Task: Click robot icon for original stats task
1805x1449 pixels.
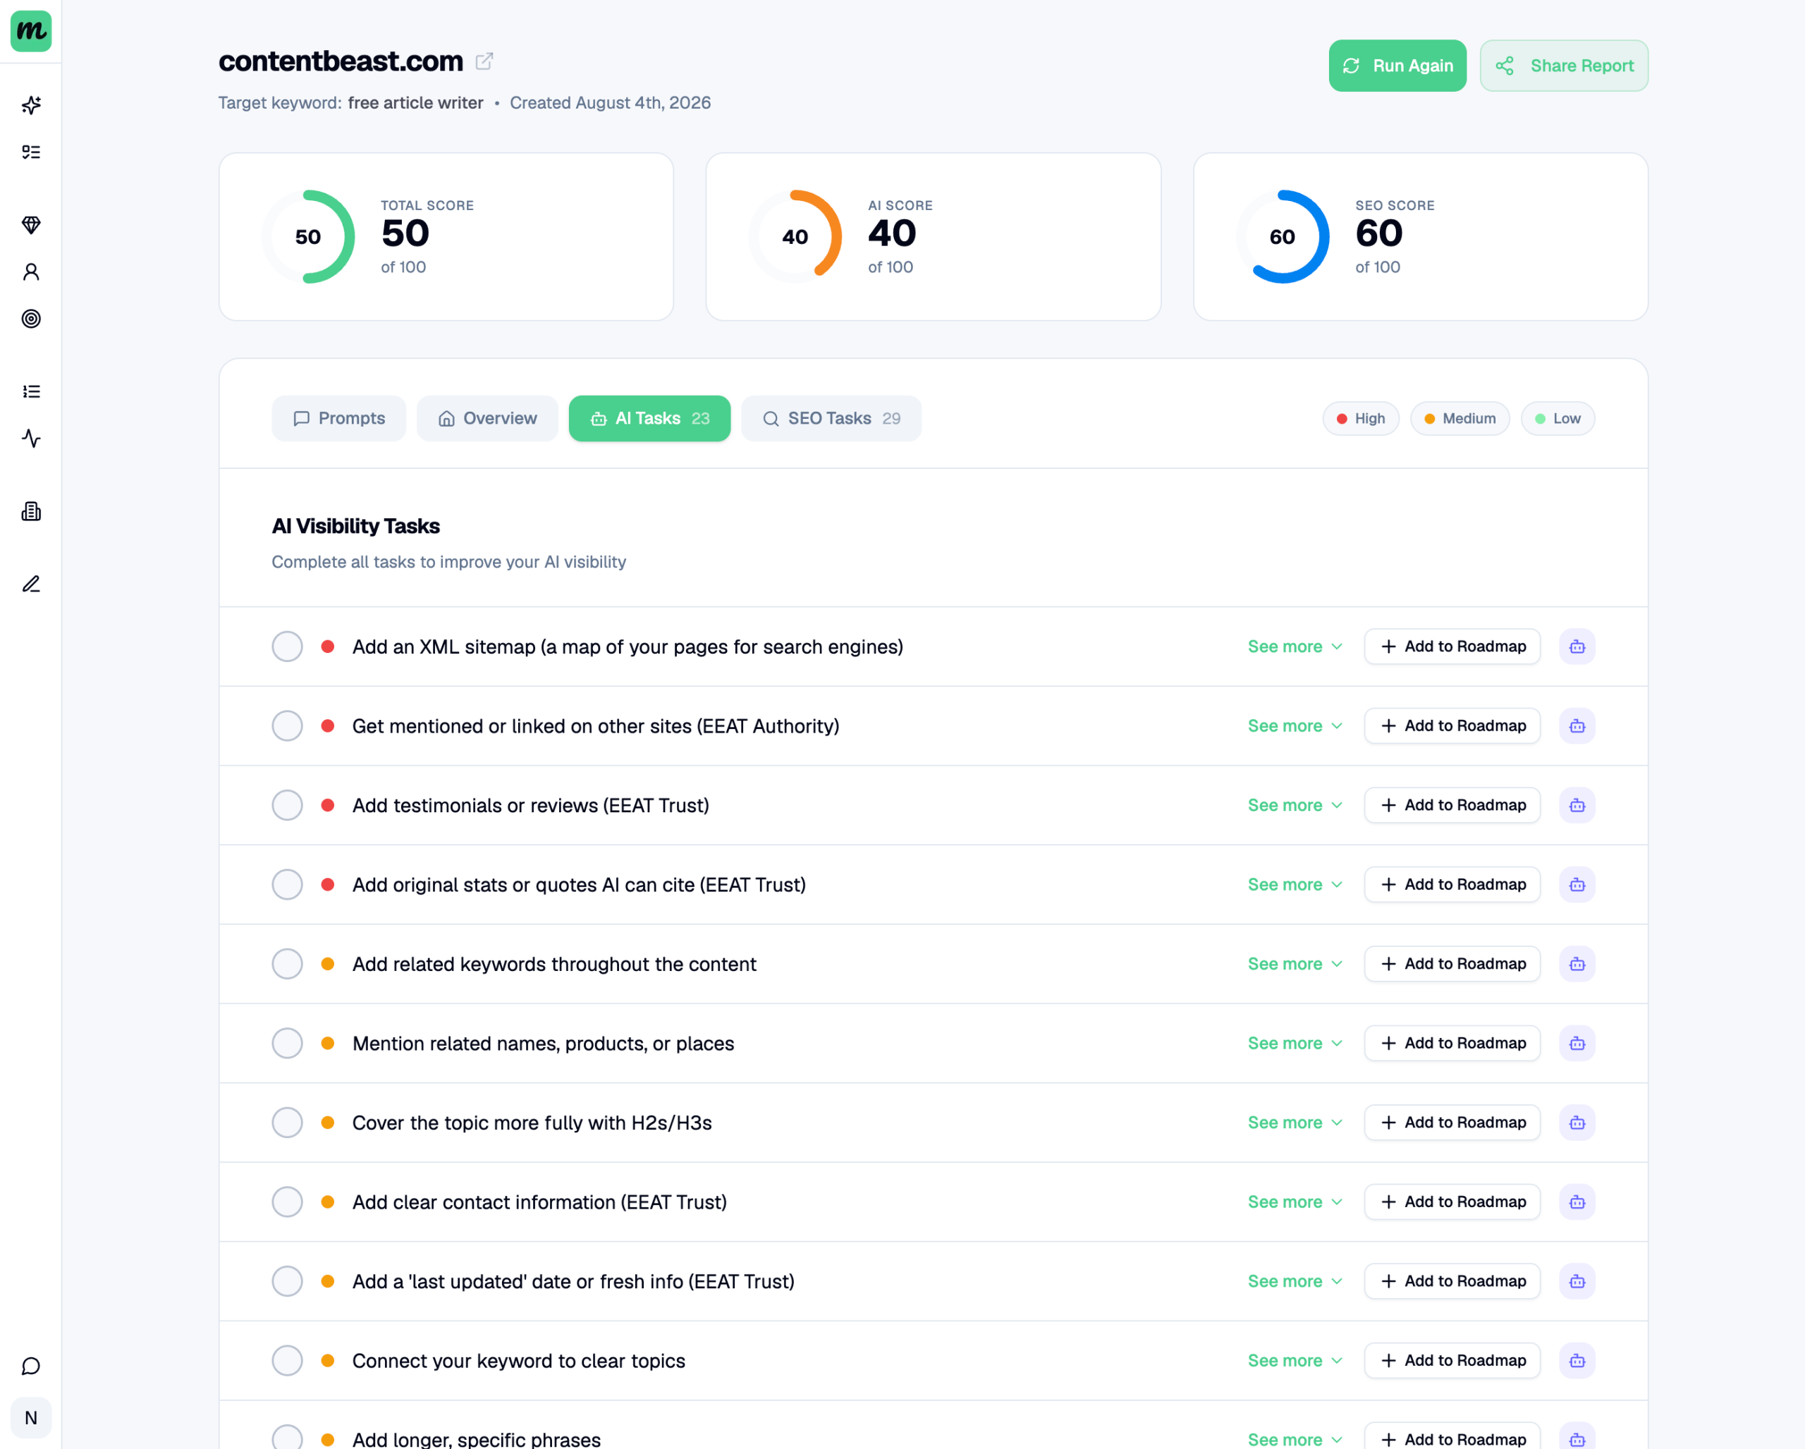Action: click(x=1577, y=885)
